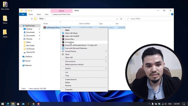Expand the Give access to submenu arrow
The image size is (188, 106).
[x=106, y=62]
